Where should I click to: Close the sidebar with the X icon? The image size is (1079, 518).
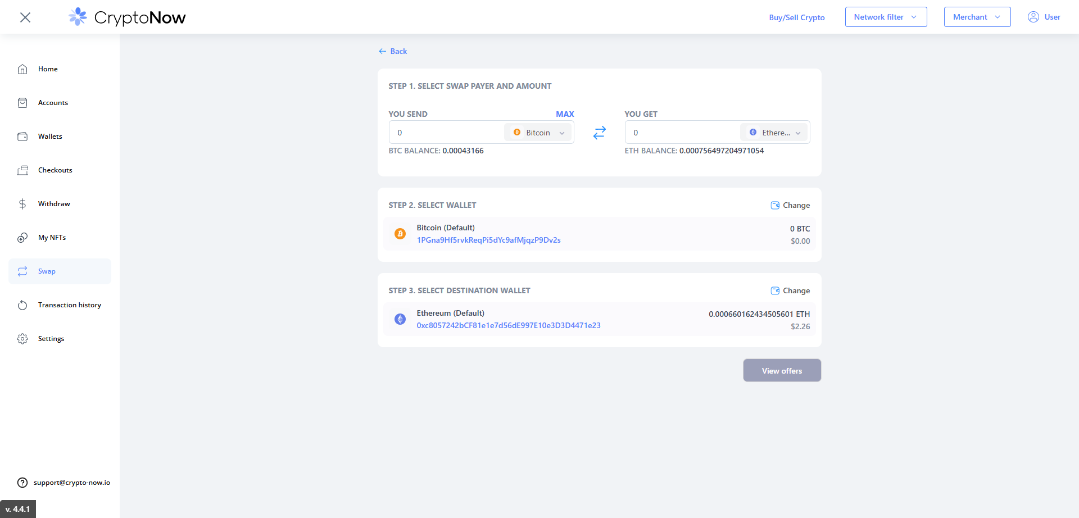[25, 17]
